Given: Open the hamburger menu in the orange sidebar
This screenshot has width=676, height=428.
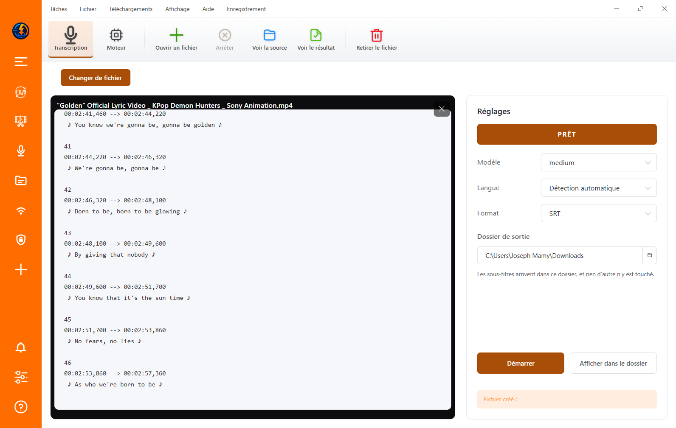Looking at the screenshot, I should point(21,62).
